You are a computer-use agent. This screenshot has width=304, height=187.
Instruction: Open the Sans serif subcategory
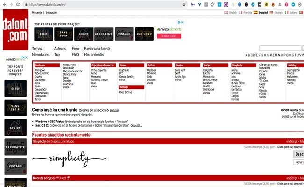[180, 70]
